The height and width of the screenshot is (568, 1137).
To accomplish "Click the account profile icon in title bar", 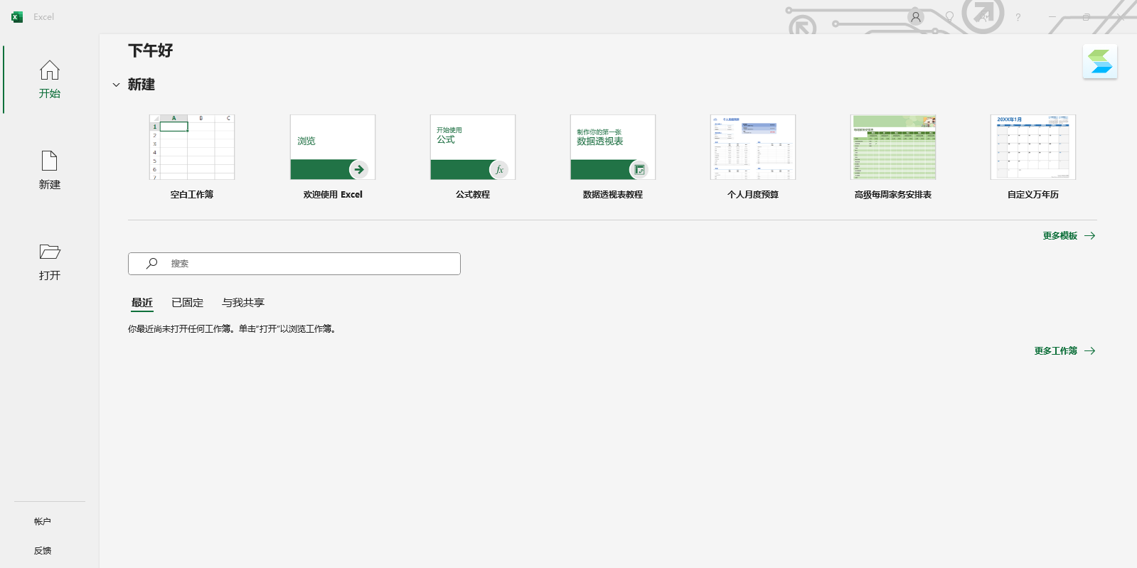I will (x=915, y=17).
